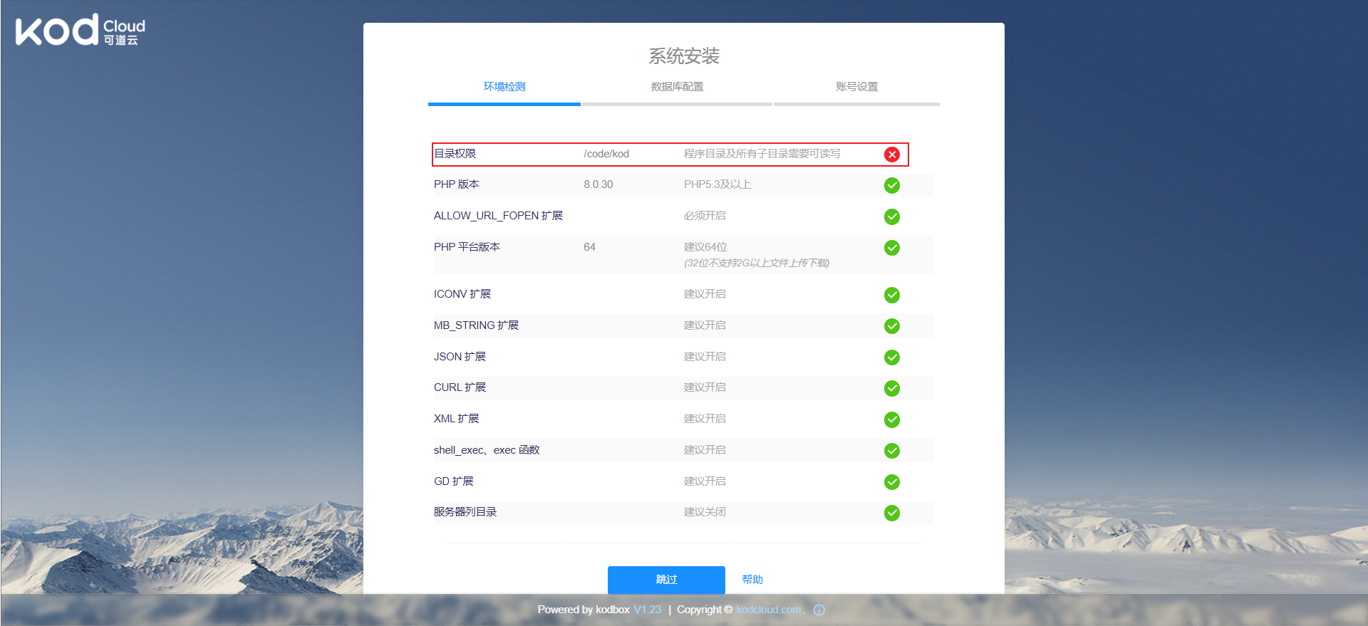Click the green check for ICONV 扩展
The height and width of the screenshot is (626, 1368).
[891, 295]
